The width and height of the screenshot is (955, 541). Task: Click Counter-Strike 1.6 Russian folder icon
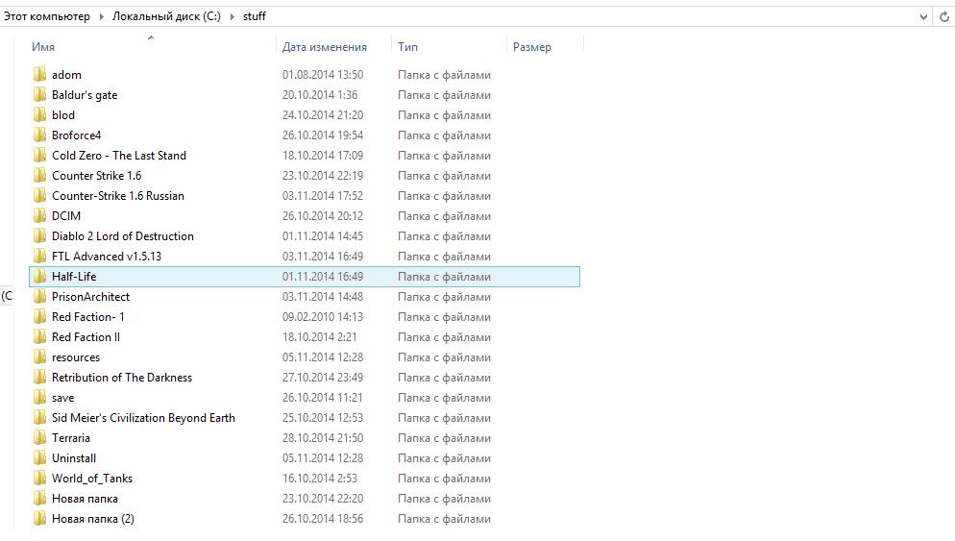coord(39,196)
